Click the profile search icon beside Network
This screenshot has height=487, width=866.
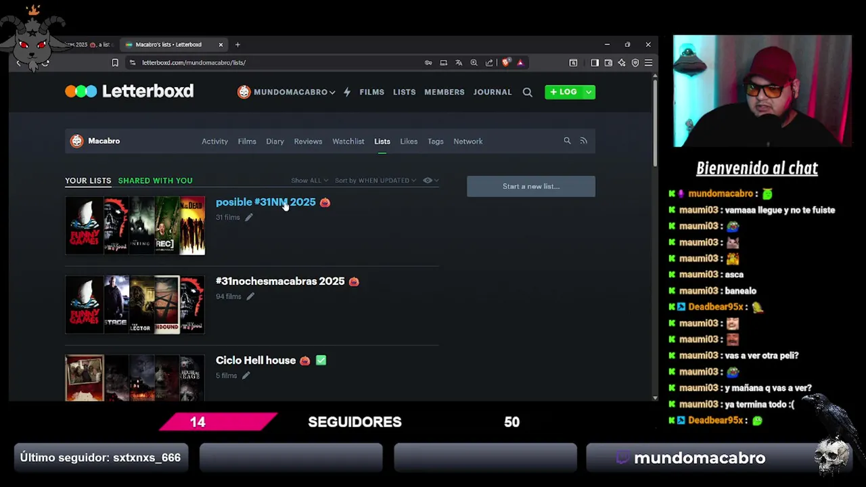click(567, 141)
